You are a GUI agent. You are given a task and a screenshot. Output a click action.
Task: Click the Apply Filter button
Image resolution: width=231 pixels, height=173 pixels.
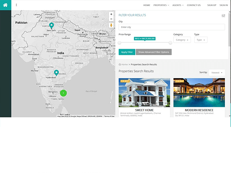pyautogui.click(x=127, y=52)
